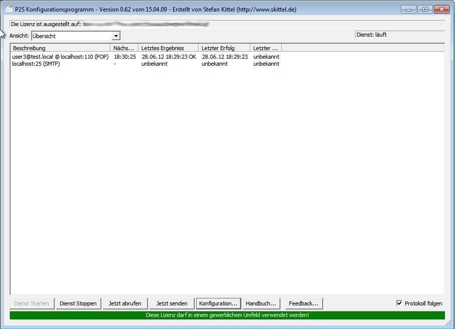
Task: Maximize the P2S window
Action: pyautogui.click(x=424, y=10)
